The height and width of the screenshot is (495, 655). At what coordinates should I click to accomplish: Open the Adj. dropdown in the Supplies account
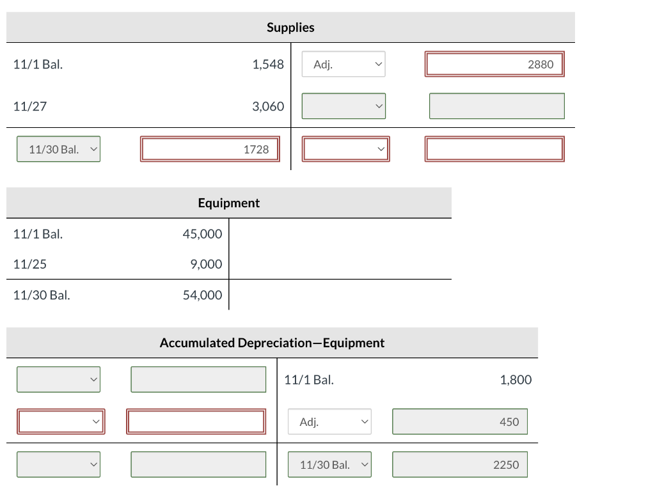[x=343, y=64]
